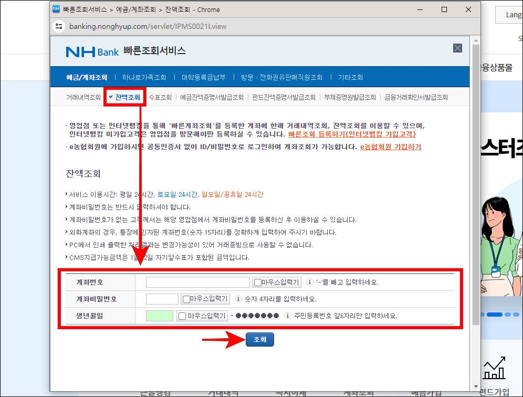
Task: Click the scrollbar down arrow on the right edge
Action: point(477,385)
